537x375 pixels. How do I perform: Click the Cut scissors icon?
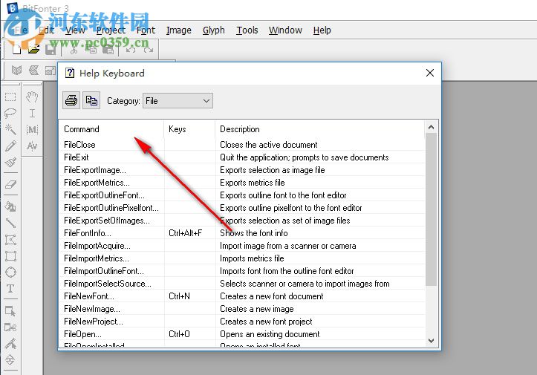pyautogui.click(x=74, y=50)
